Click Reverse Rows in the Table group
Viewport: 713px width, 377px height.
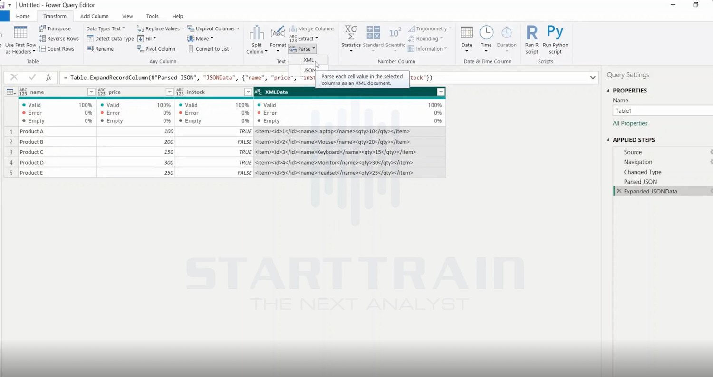[x=59, y=39]
